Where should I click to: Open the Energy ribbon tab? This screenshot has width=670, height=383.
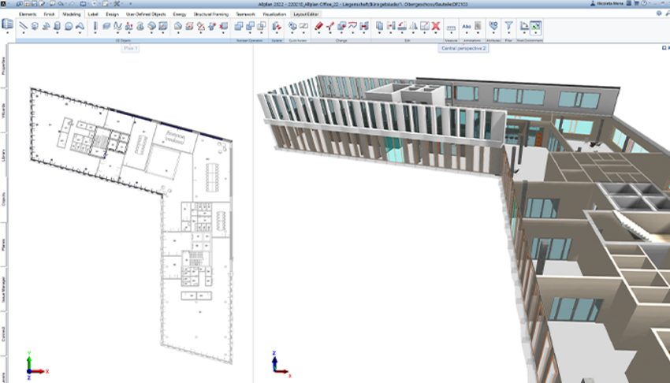(x=179, y=14)
